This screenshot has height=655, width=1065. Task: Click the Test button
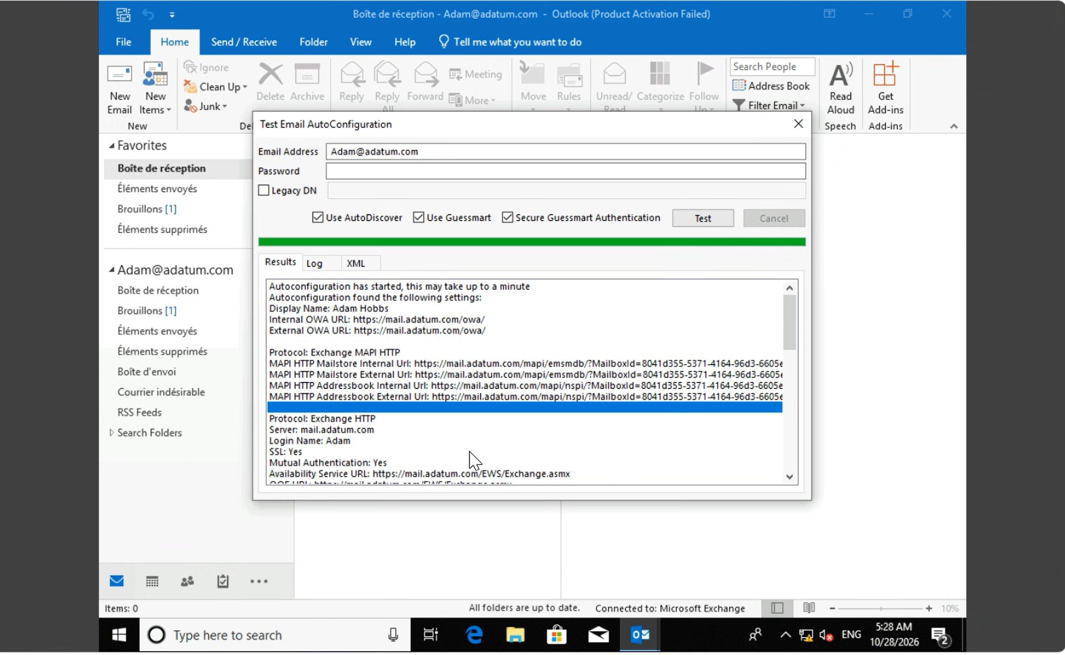pyautogui.click(x=703, y=218)
